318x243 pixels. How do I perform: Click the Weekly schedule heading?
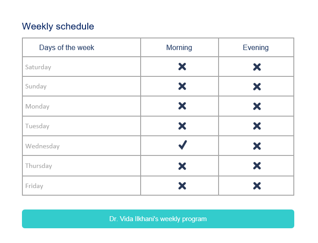tap(58, 26)
